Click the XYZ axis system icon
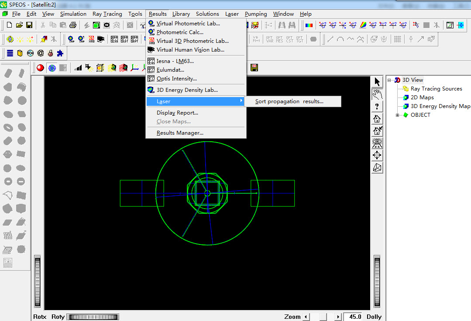Screen dimensions: 471x321 (134, 68)
